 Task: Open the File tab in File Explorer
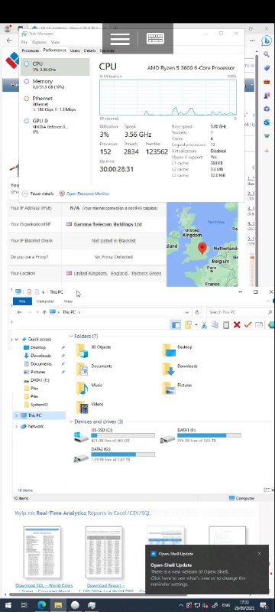22,301
